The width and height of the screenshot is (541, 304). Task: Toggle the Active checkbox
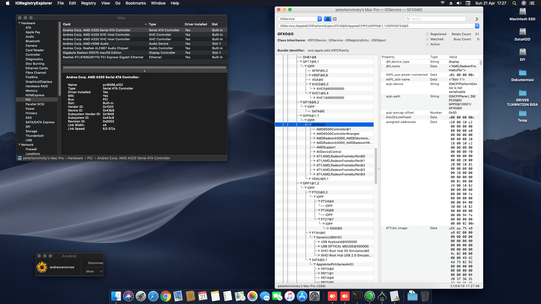point(427,44)
